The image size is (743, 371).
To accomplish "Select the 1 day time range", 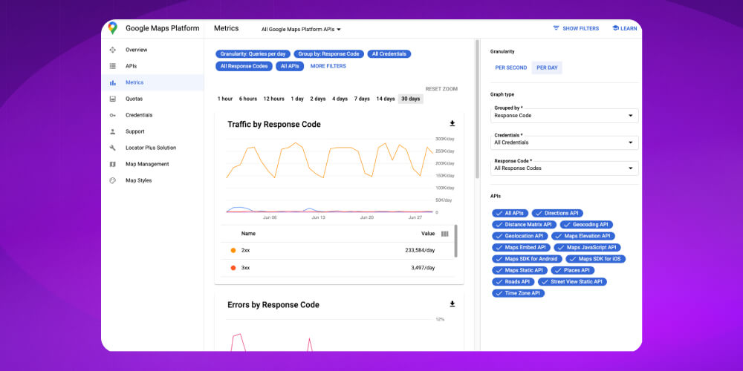I will tap(297, 99).
